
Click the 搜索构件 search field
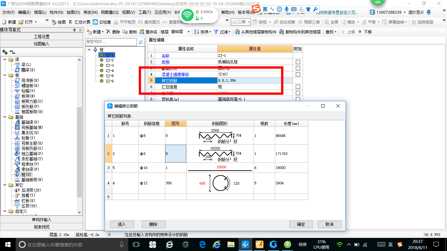coord(111,42)
